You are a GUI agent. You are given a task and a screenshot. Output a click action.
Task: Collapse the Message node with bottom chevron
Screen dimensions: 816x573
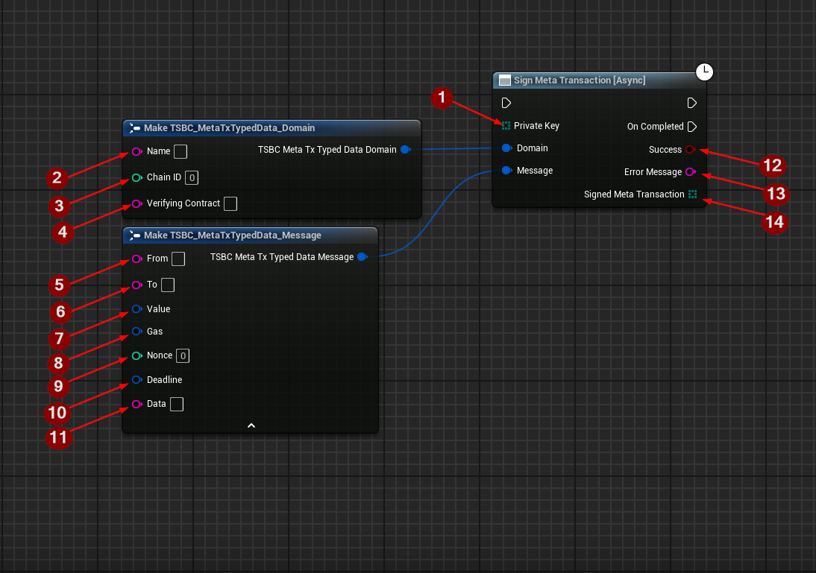point(251,425)
